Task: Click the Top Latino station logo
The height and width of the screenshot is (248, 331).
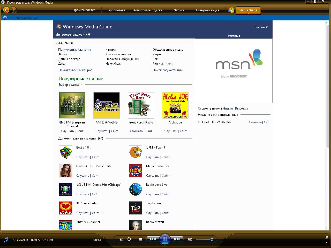Action: tap(136, 208)
